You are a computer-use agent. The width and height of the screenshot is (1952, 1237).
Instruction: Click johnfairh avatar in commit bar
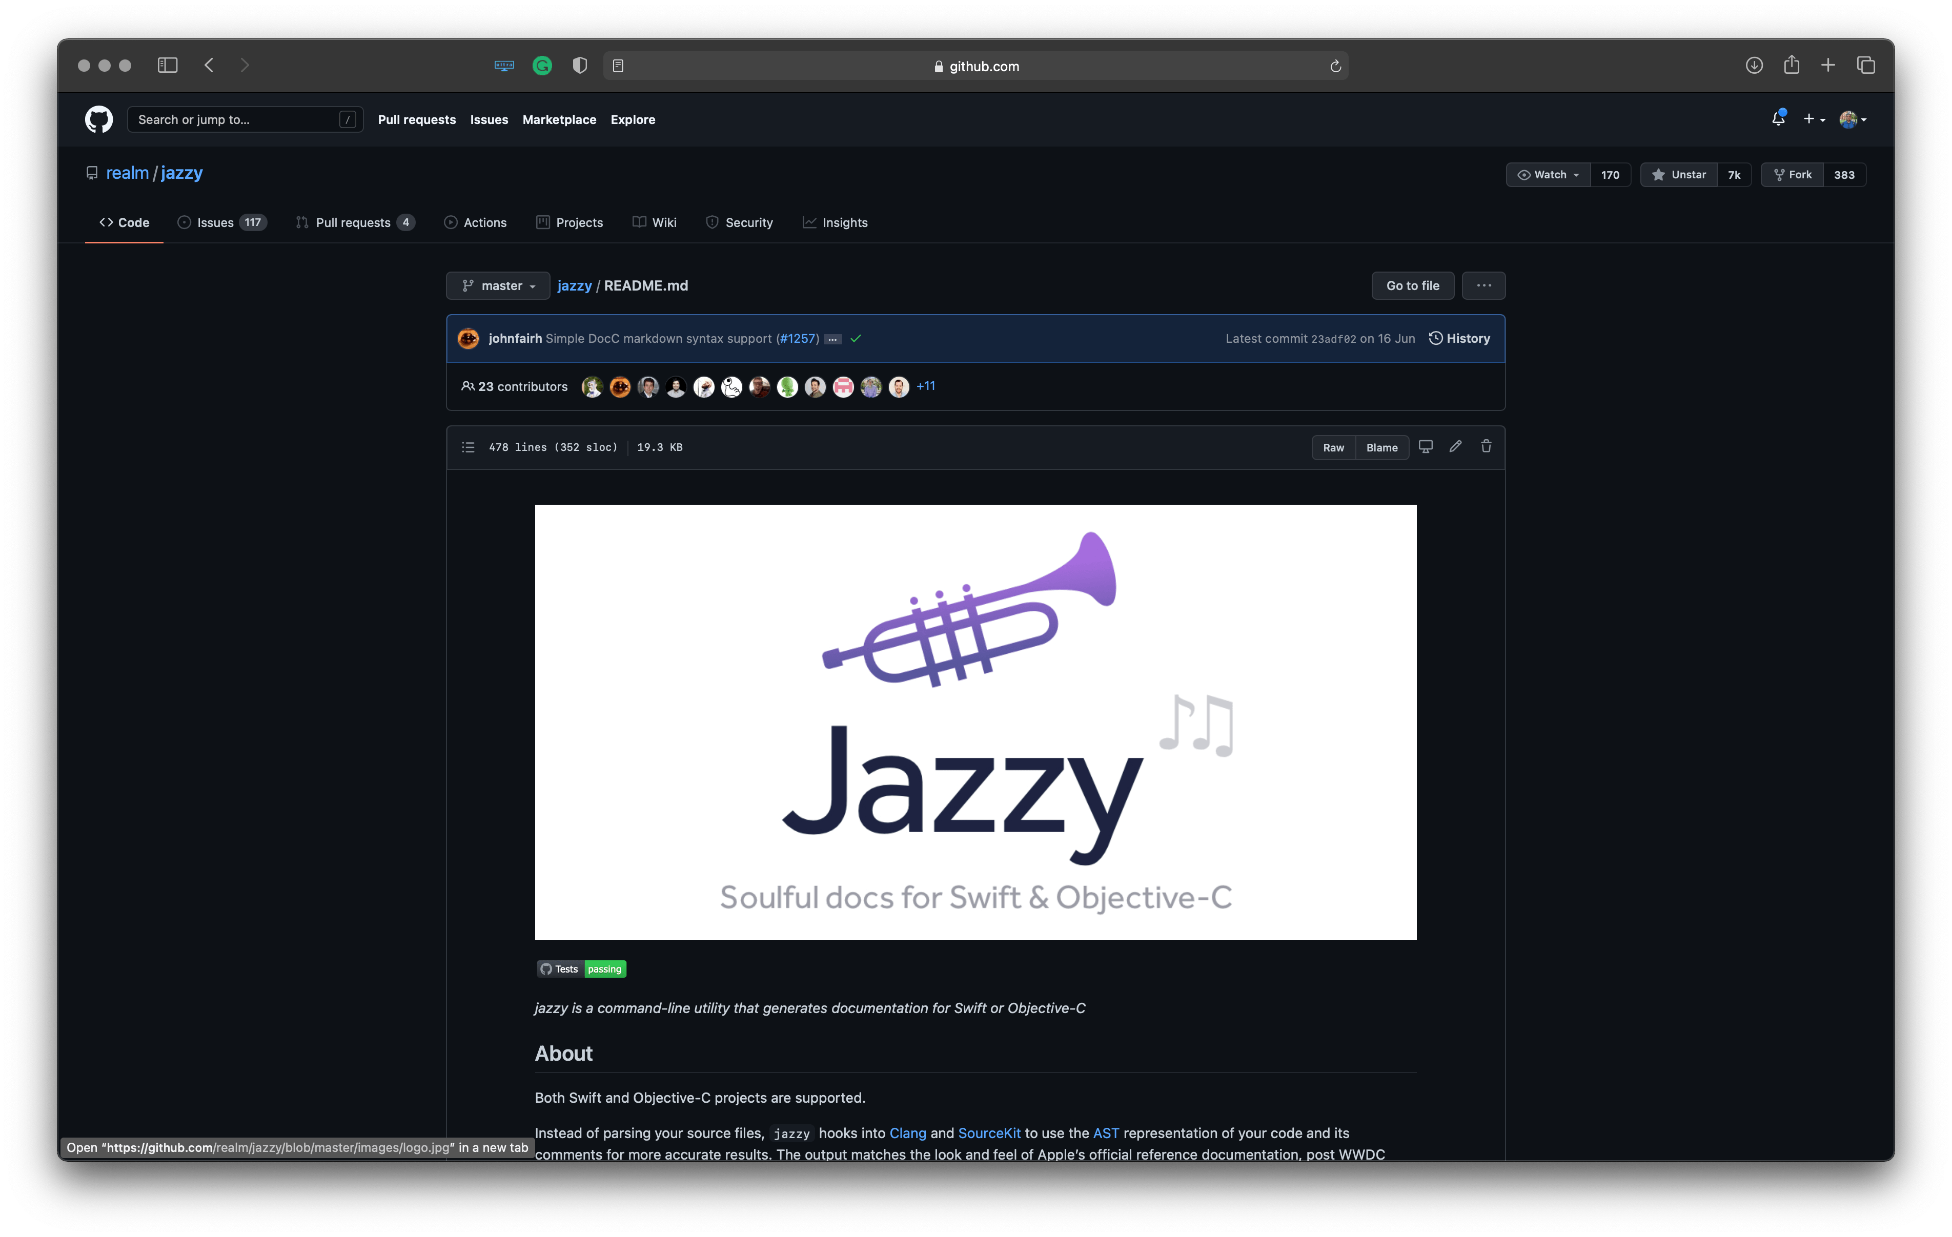click(469, 339)
